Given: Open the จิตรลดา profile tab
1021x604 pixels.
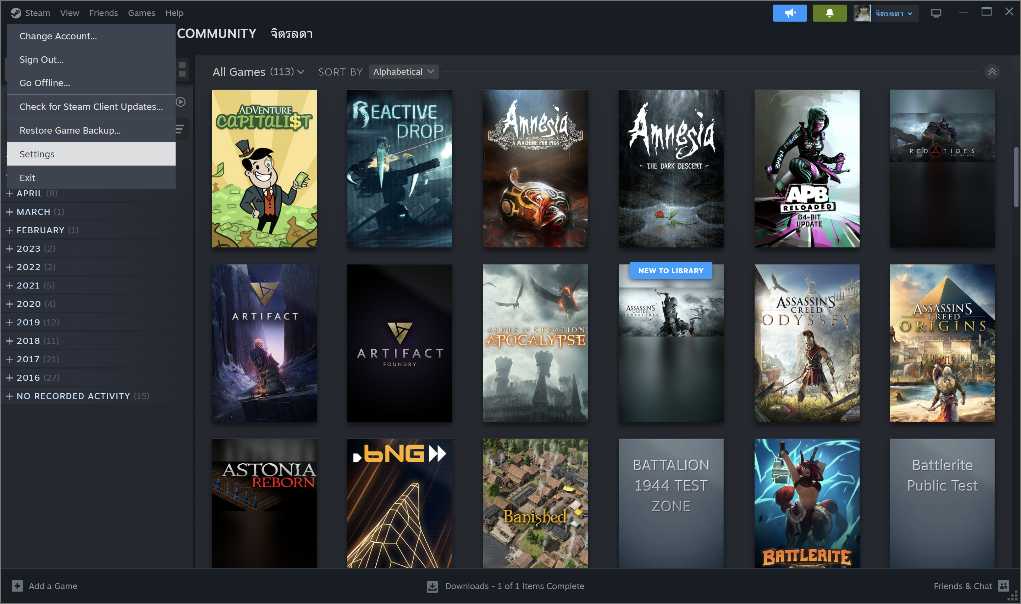Looking at the screenshot, I should click(292, 33).
